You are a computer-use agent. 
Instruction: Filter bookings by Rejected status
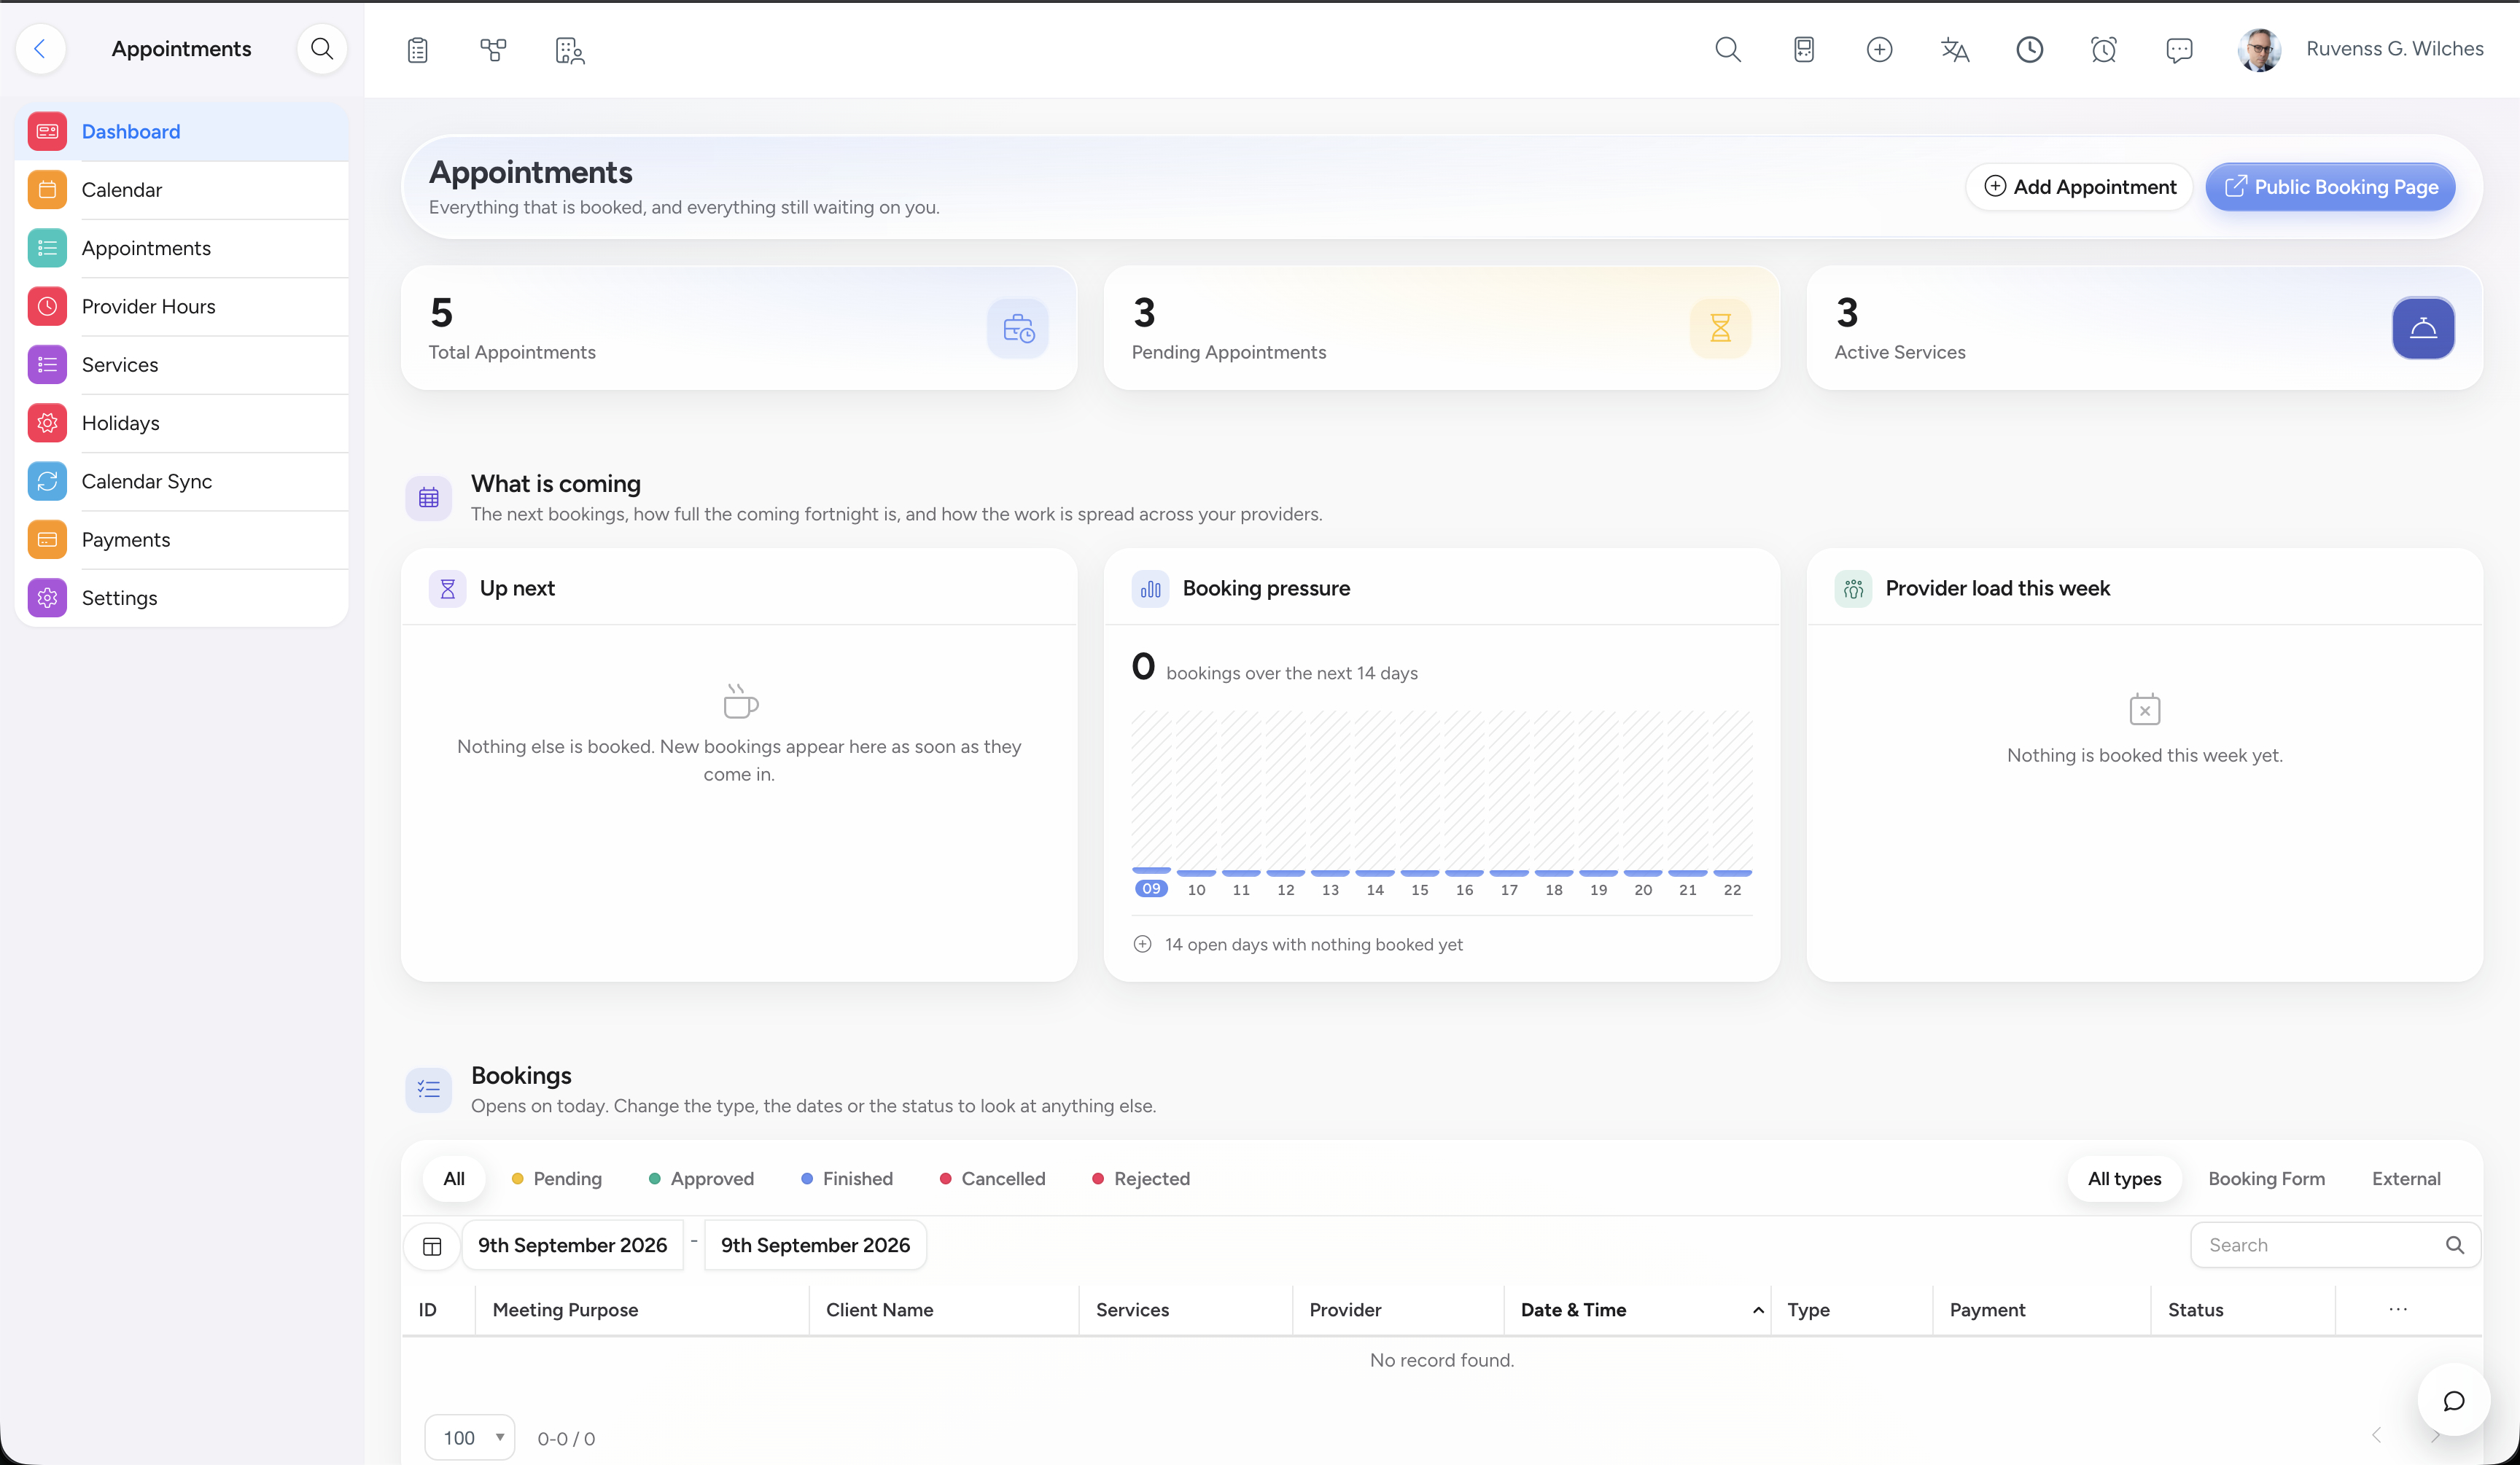[1141, 1179]
